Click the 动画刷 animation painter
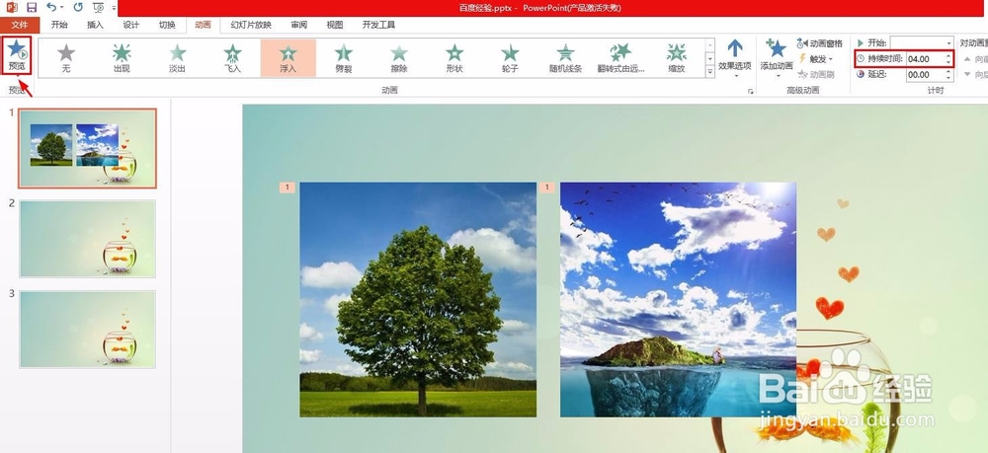988x453 pixels. pos(816,74)
